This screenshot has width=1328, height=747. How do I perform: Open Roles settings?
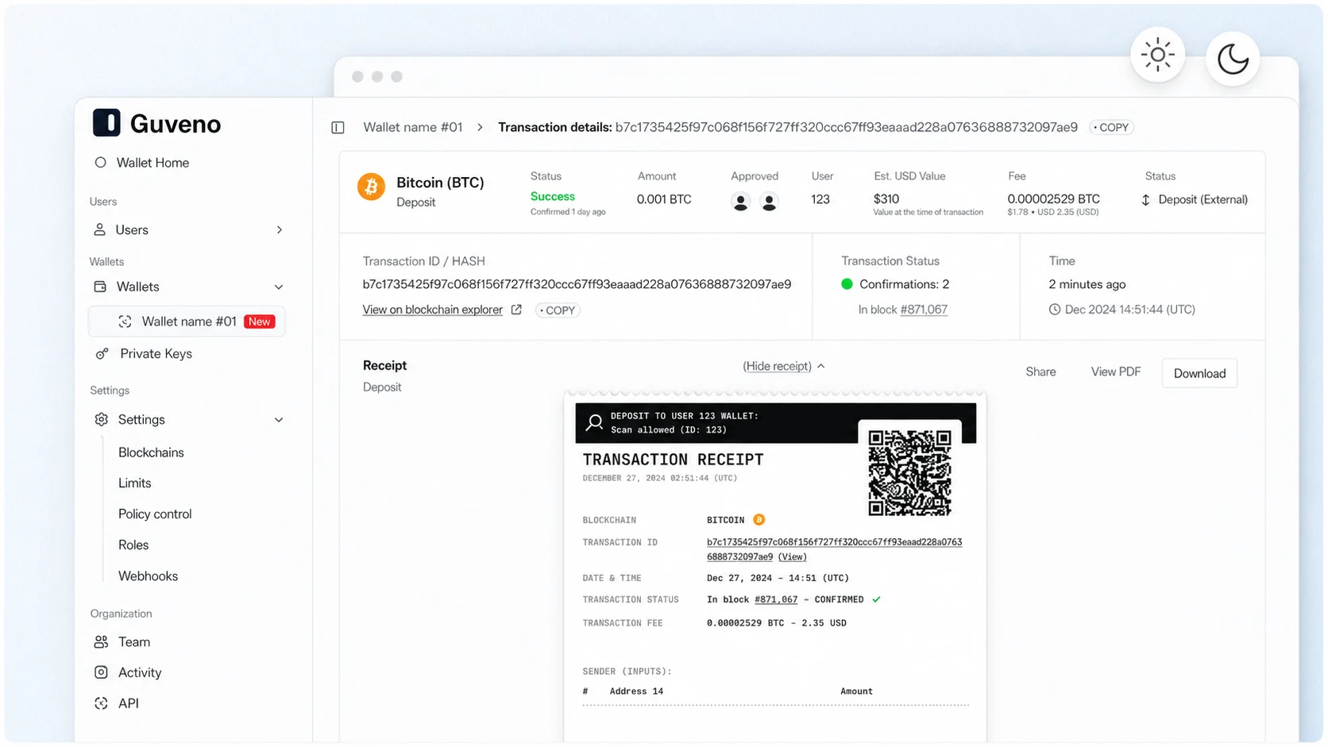click(133, 545)
